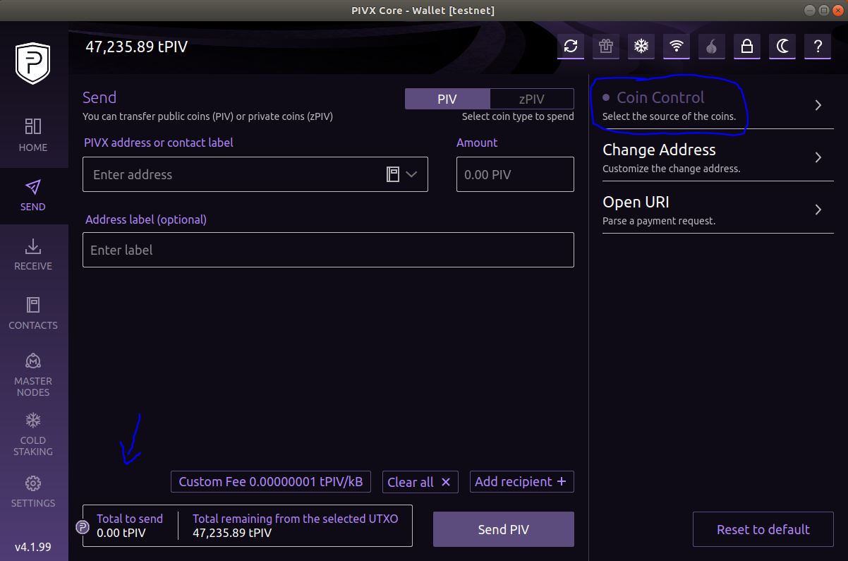The height and width of the screenshot is (561, 848).
Task: Click version label v4.1.99
Action: click(x=33, y=547)
